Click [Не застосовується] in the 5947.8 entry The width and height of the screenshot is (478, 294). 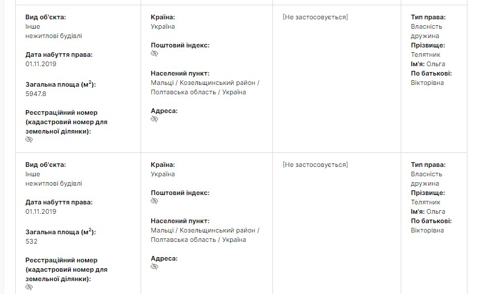pyautogui.click(x=315, y=17)
